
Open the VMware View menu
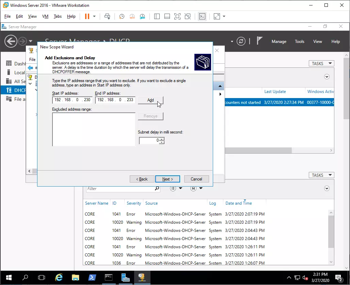click(x=32, y=16)
